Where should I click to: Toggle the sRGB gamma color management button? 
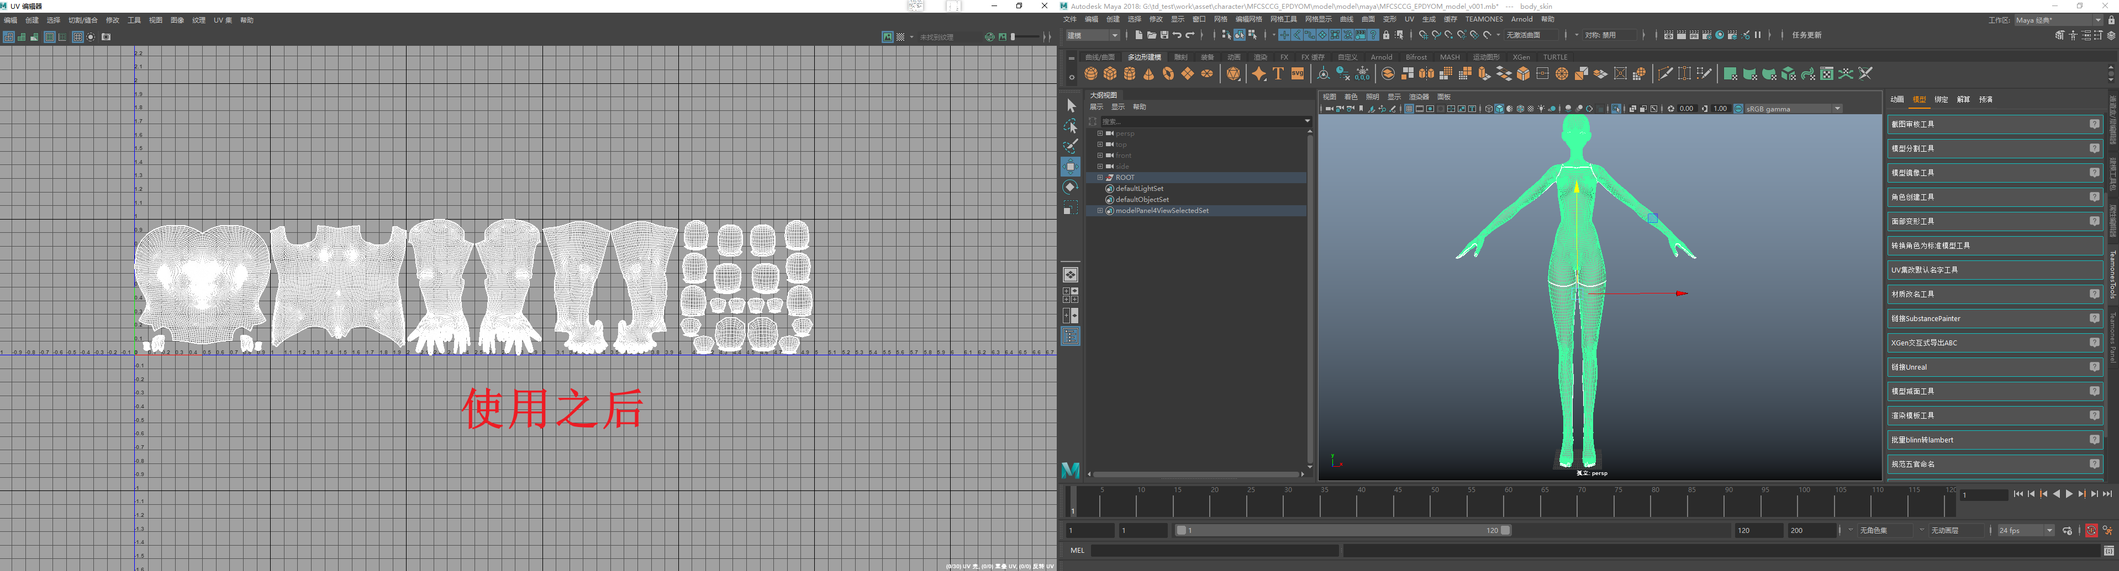coord(1738,109)
